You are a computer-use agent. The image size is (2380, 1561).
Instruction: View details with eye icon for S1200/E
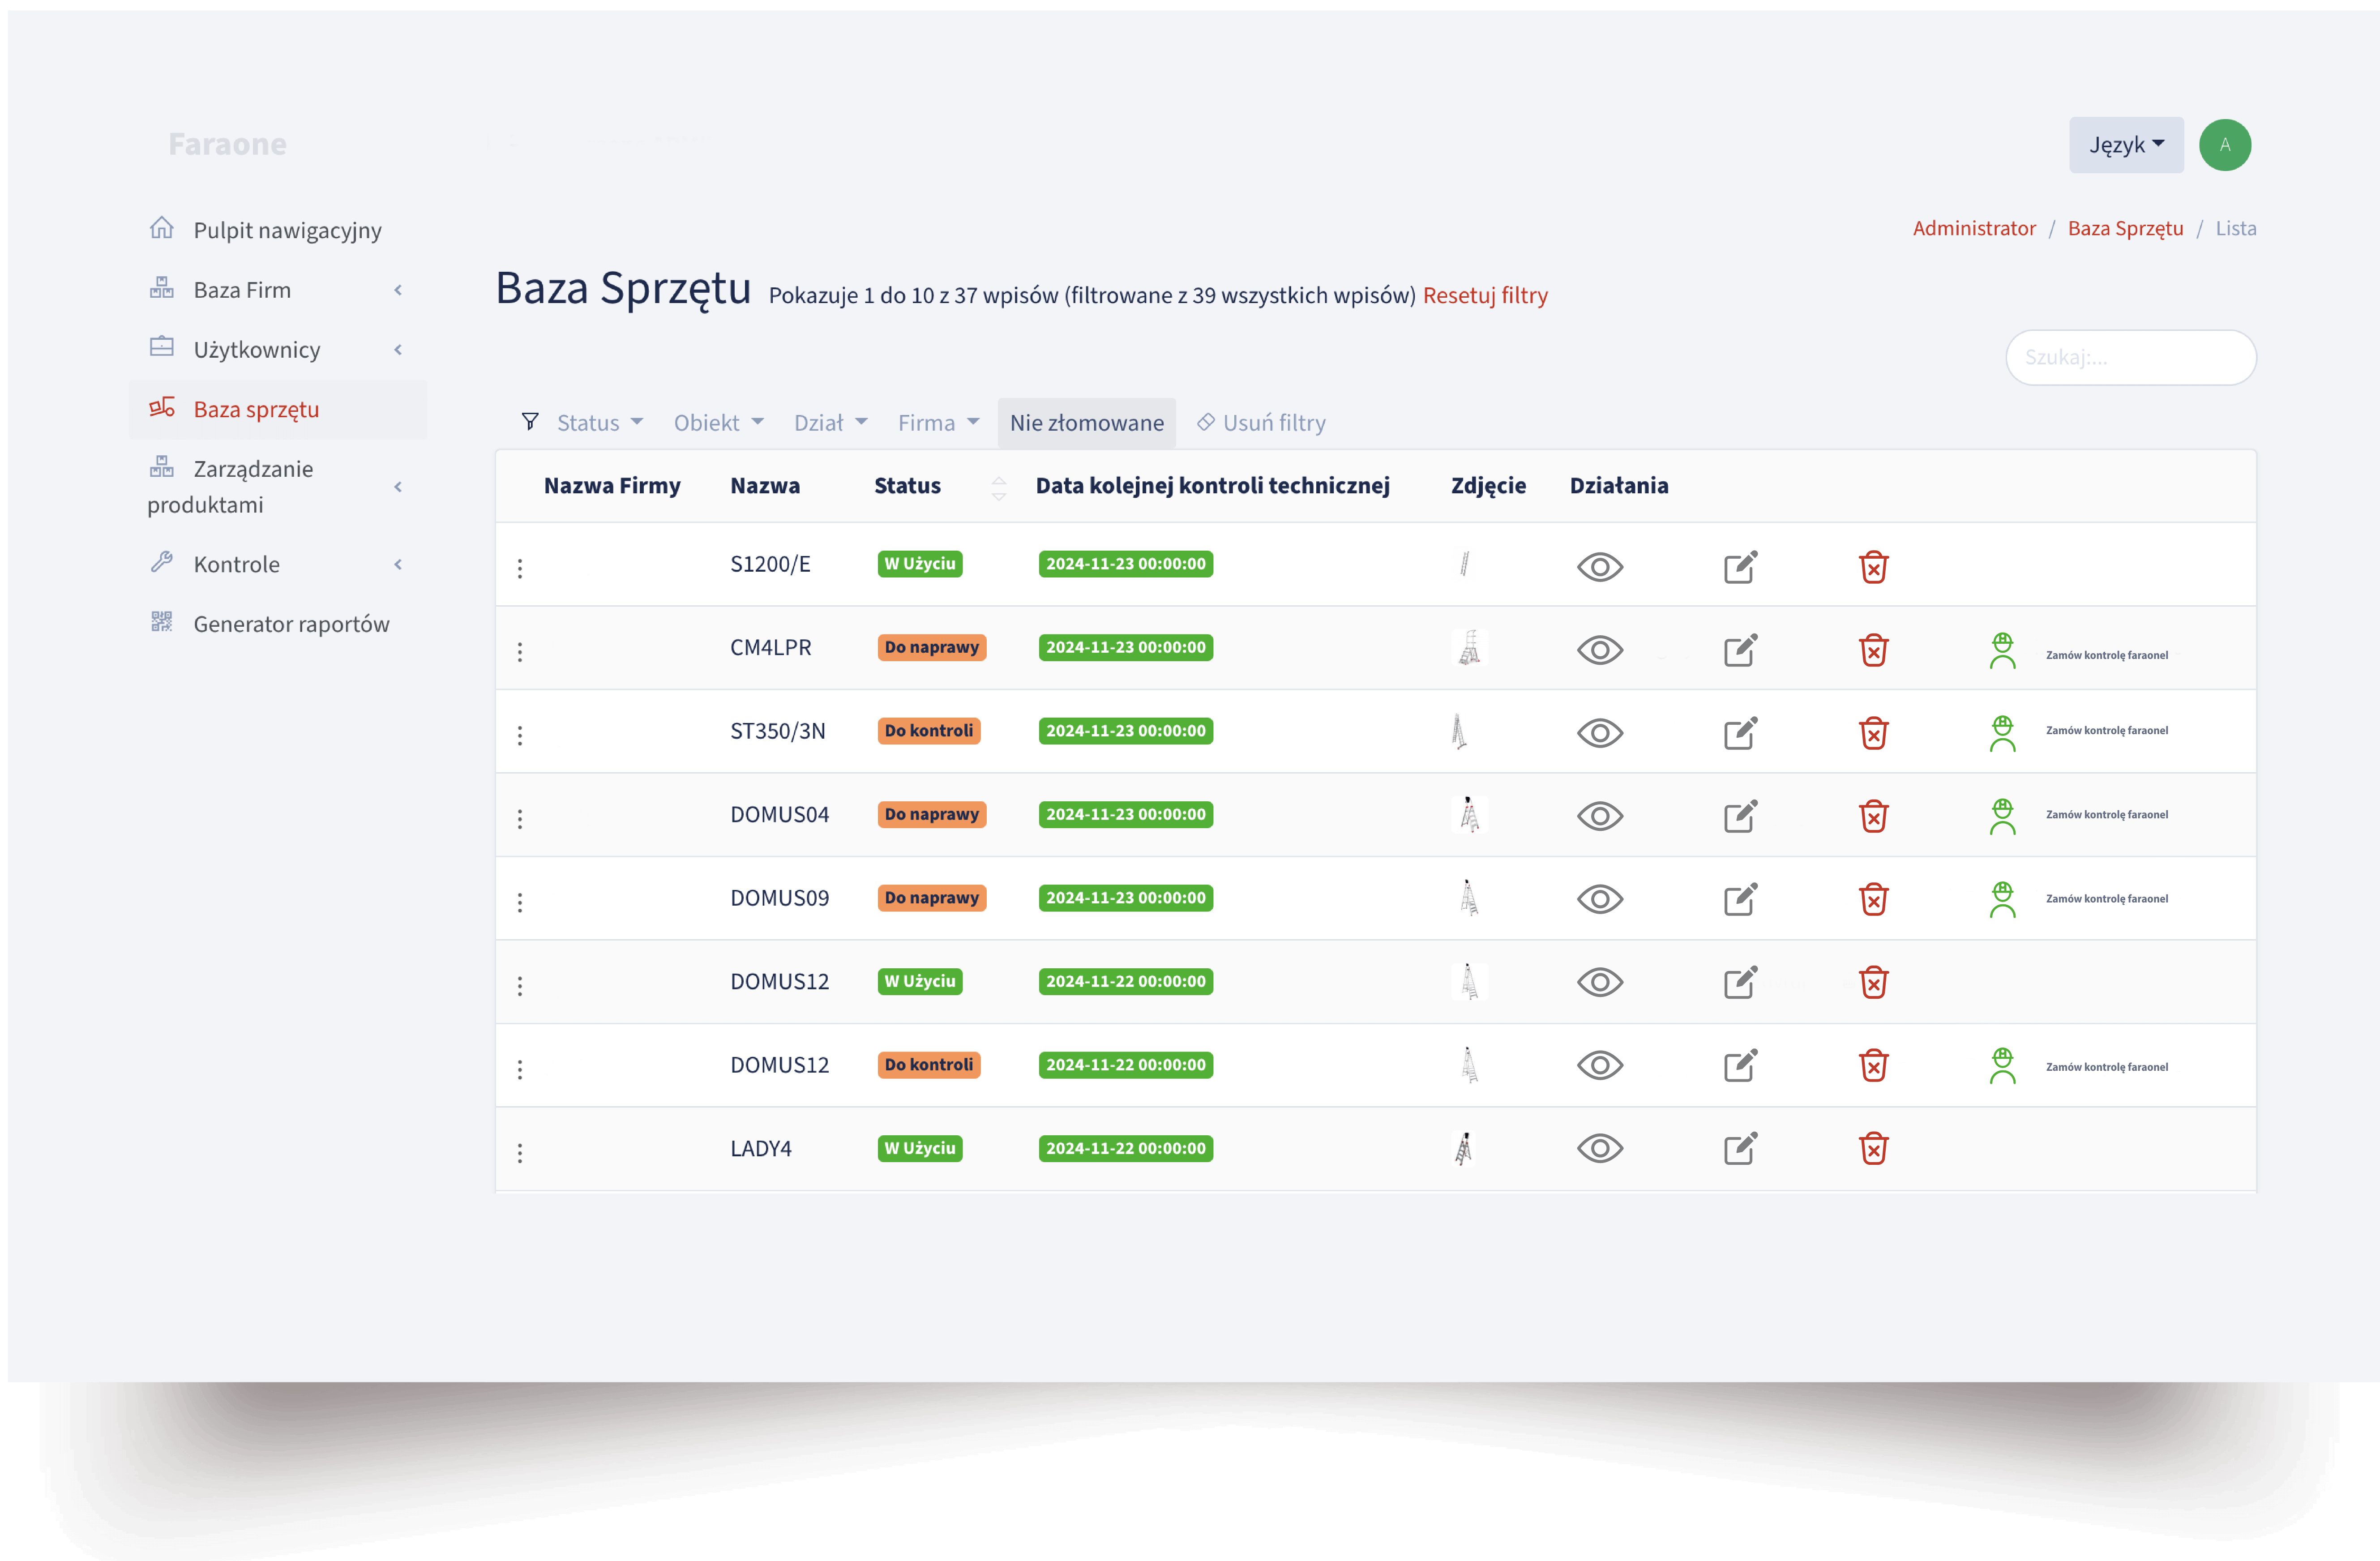click(x=1599, y=567)
